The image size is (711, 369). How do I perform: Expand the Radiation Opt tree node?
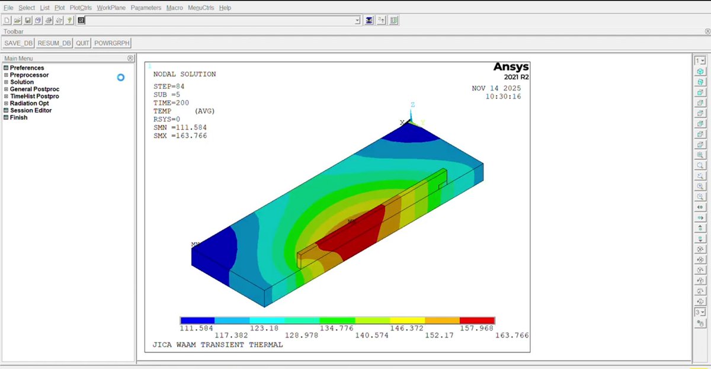(x=6, y=104)
